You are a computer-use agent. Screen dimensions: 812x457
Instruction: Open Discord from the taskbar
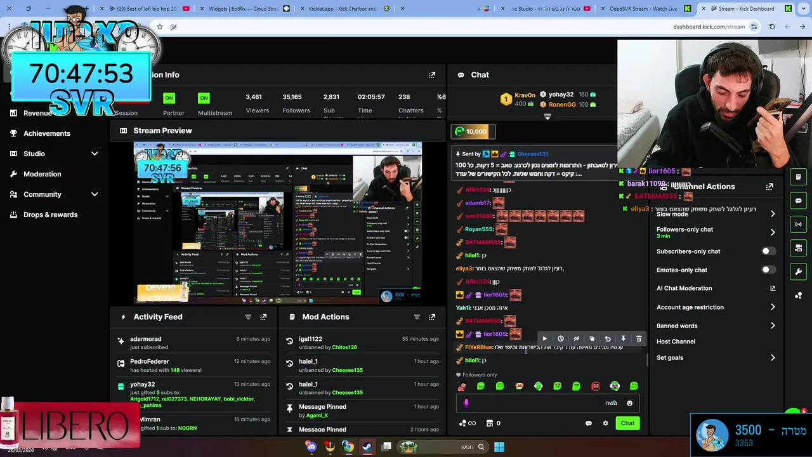point(311,447)
